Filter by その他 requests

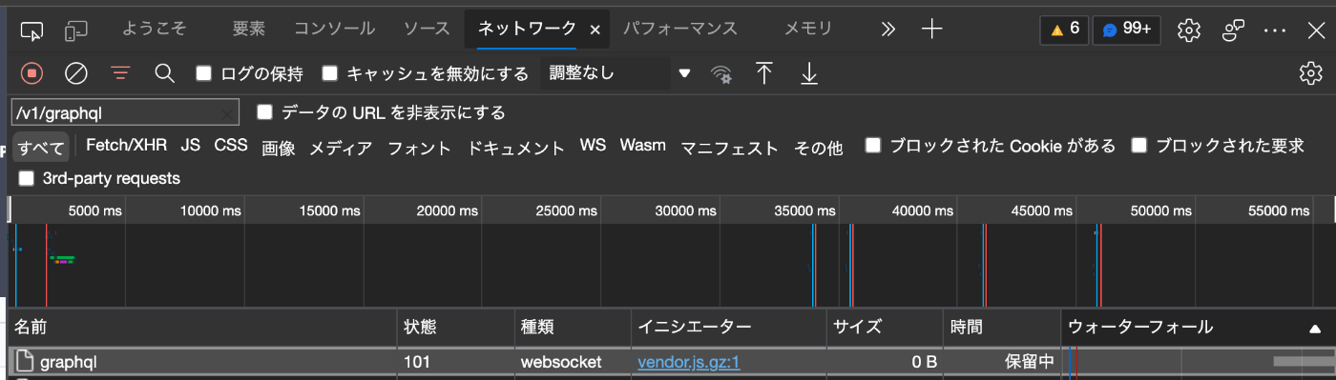tap(819, 148)
